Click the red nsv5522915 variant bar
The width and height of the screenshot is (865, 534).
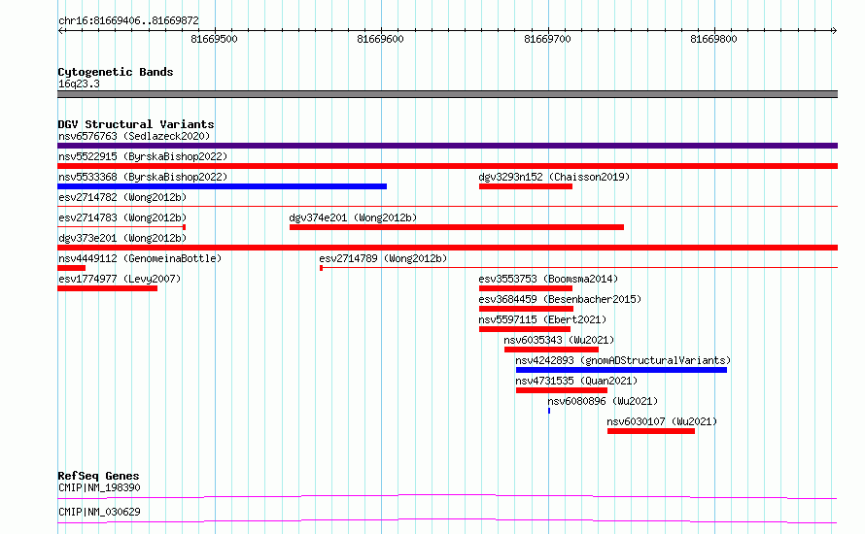pyautogui.click(x=447, y=166)
